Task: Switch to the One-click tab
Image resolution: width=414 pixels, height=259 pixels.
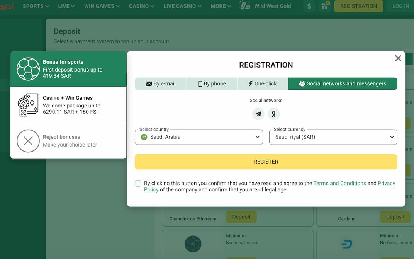Action: (263, 84)
